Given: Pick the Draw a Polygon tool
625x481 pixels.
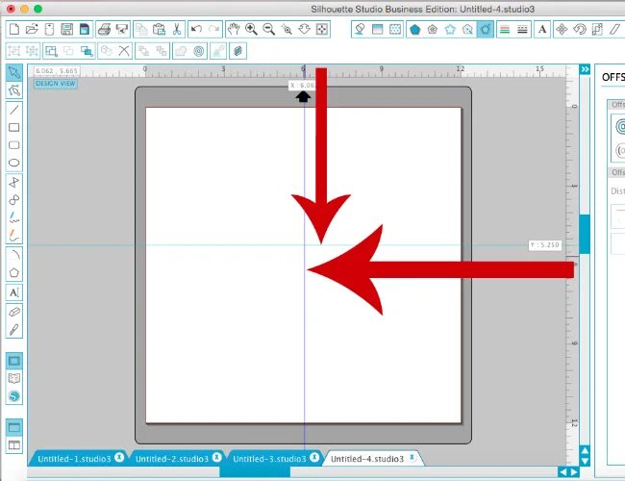Looking at the screenshot, I should [x=14, y=182].
